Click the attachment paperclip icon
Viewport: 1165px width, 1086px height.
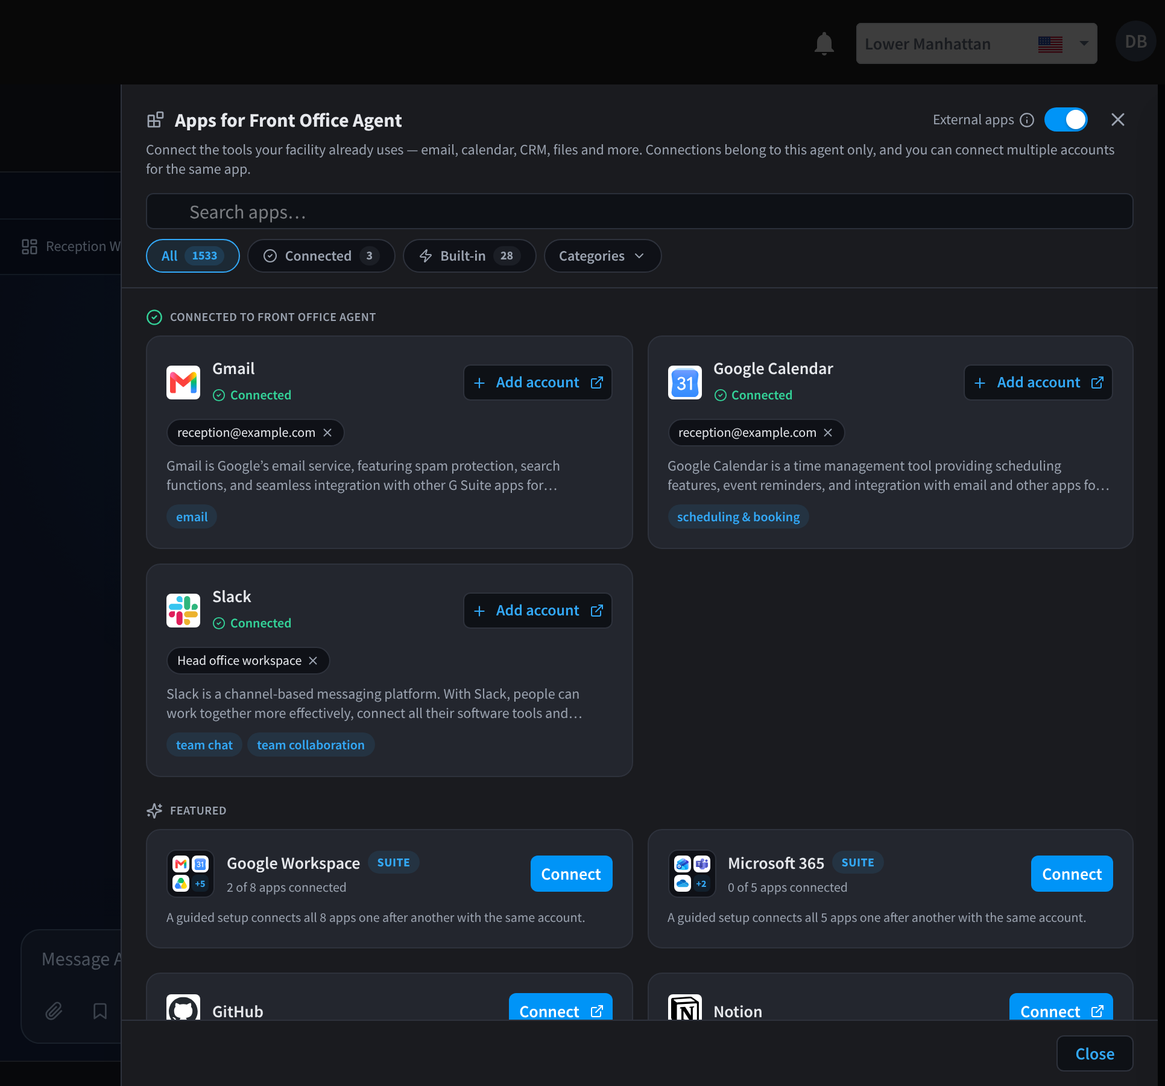pyautogui.click(x=54, y=1011)
